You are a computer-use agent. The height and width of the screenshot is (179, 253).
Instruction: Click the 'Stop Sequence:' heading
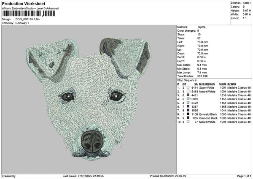tap(187, 80)
